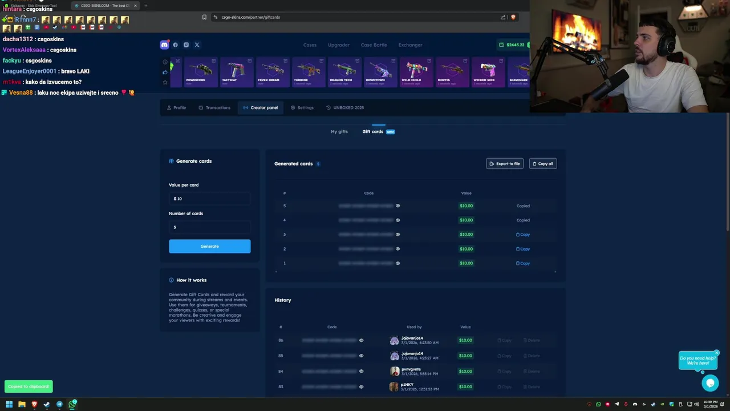Open the WILD CHILD drop card
The width and height of the screenshot is (730, 411).
coord(416,72)
